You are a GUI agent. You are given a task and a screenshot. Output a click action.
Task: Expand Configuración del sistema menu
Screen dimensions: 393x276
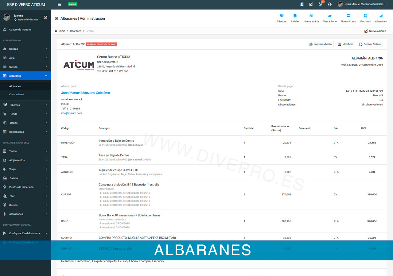click(x=25, y=233)
